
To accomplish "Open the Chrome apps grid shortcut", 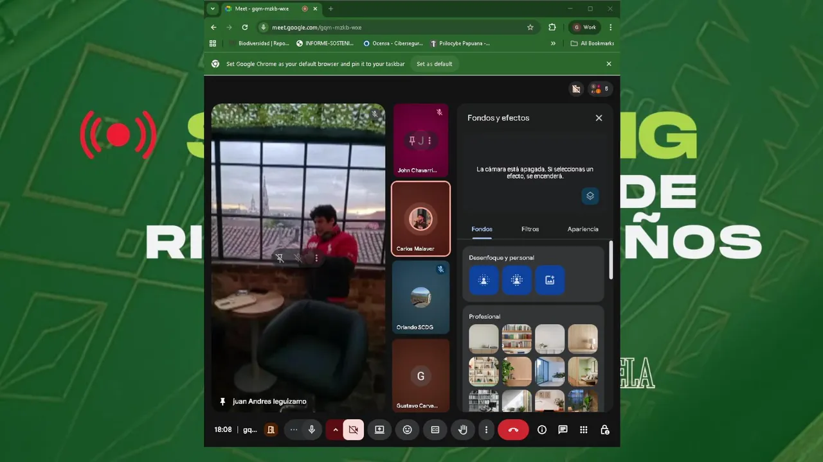I will [213, 44].
